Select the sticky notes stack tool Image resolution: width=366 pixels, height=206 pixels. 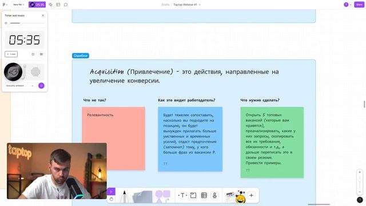(142, 197)
